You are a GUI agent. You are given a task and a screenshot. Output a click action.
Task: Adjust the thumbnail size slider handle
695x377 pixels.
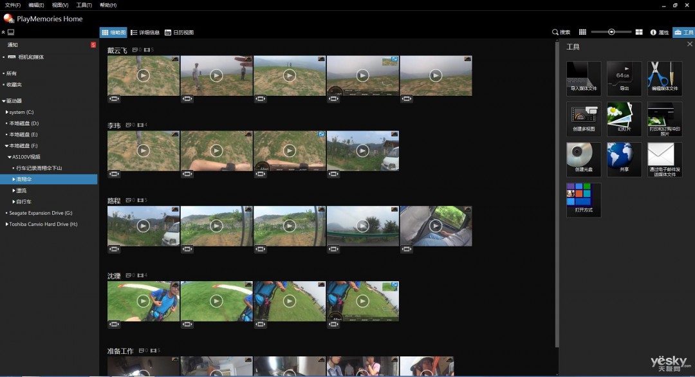(x=611, y=32)
